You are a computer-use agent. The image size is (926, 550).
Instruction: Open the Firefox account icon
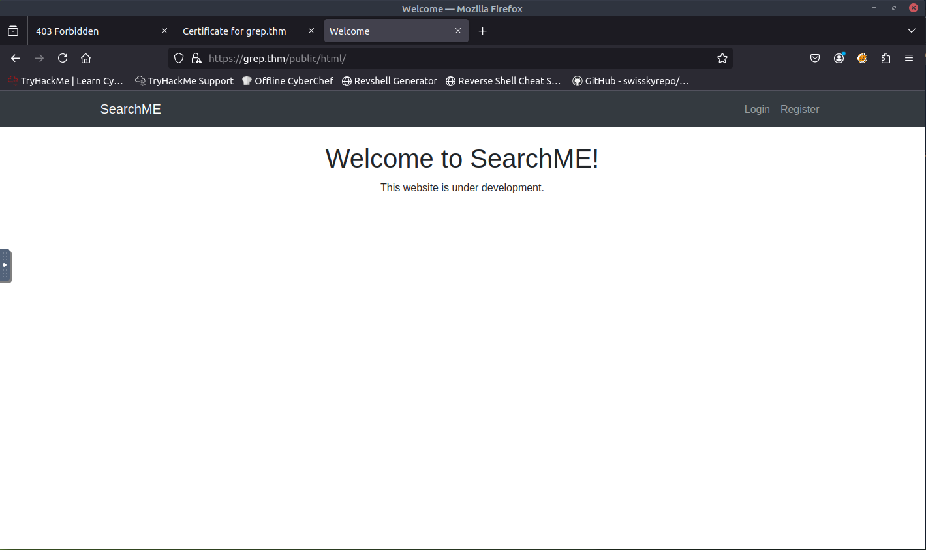(x=839, y=58)
